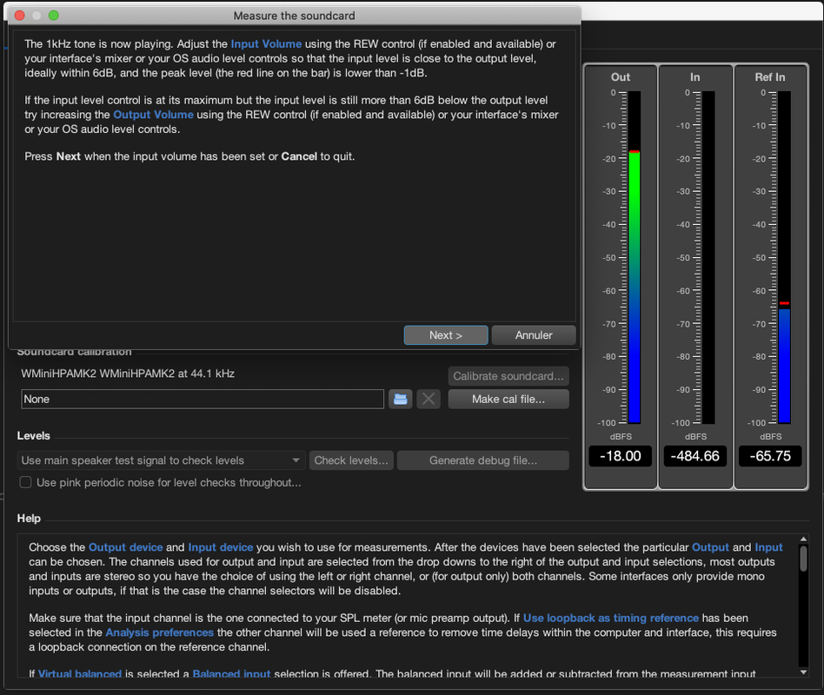The height and width of the screenshot is (695, 824).
Task: Click Next to continue soundcard measurement
Action: tap(446, 335)
